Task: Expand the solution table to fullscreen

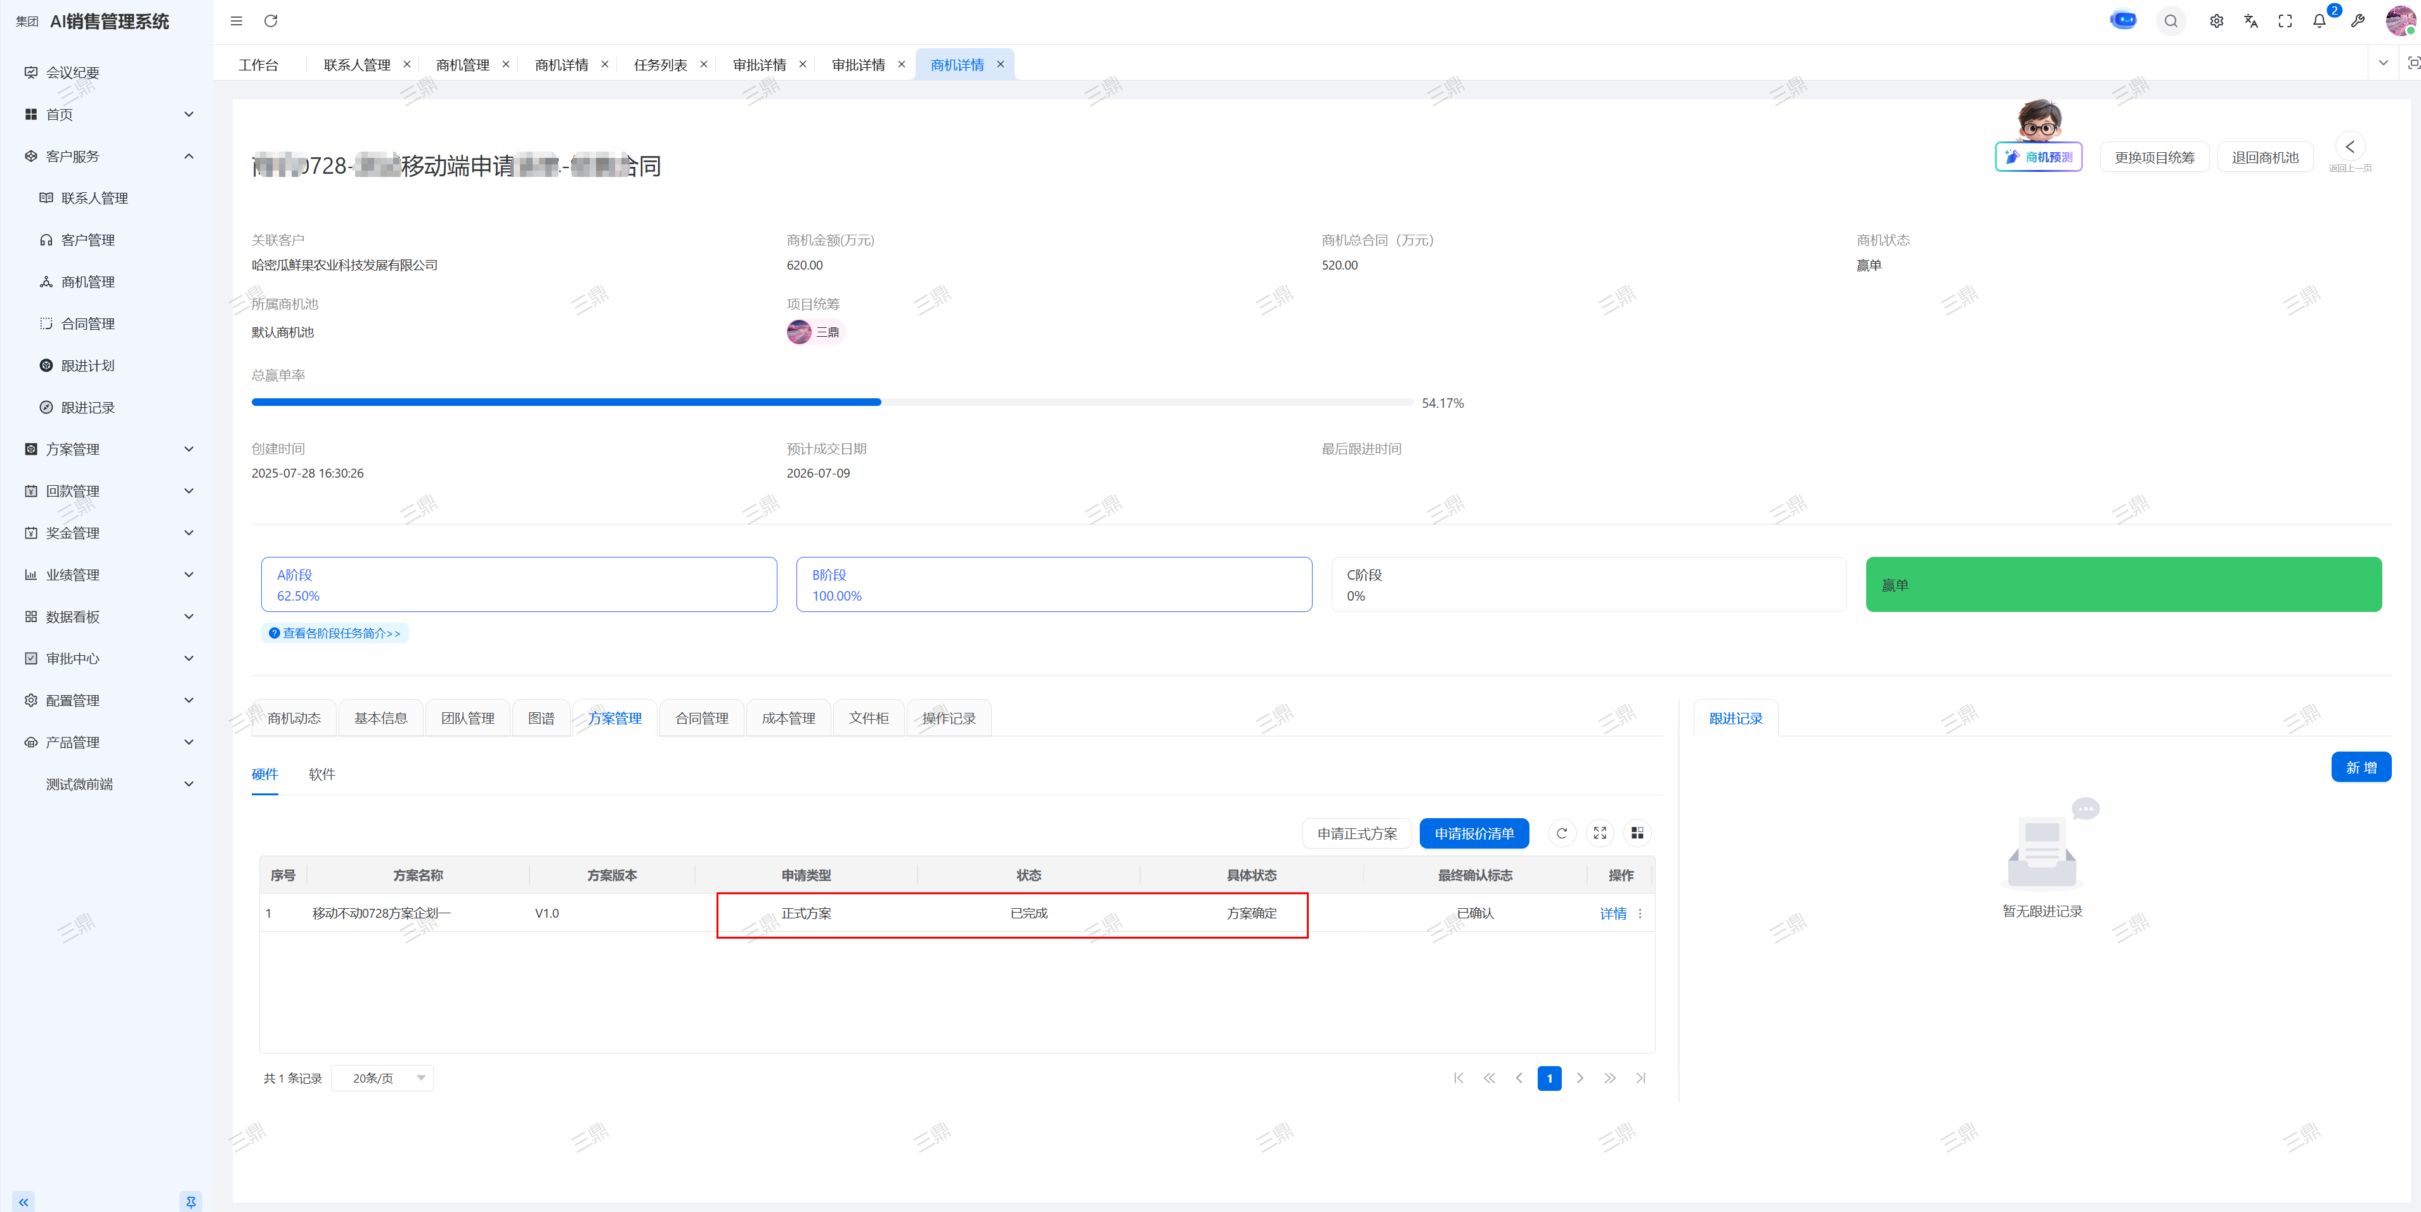Action: pos(1600,833)
